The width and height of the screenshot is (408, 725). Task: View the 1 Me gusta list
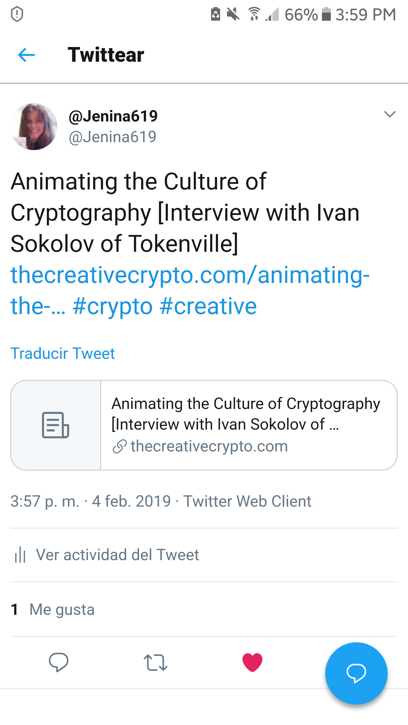(52, 609)
